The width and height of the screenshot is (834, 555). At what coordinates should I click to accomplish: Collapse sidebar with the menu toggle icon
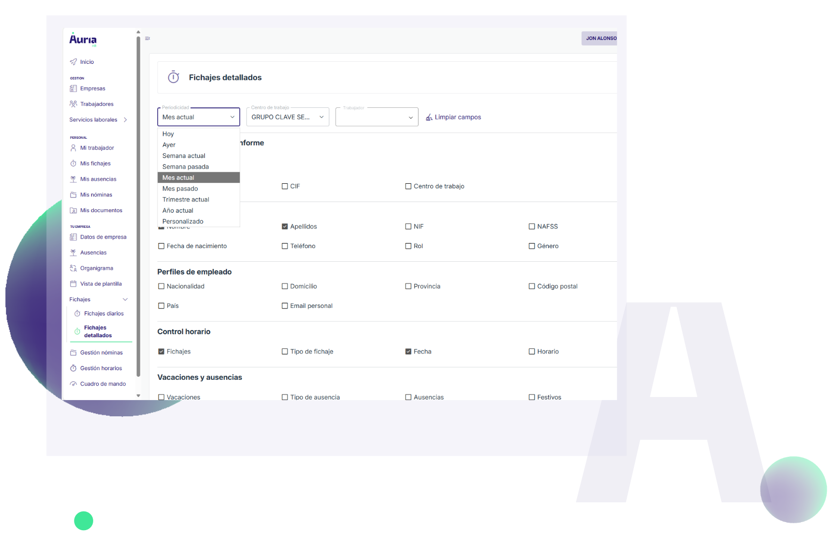pos(147,38)
